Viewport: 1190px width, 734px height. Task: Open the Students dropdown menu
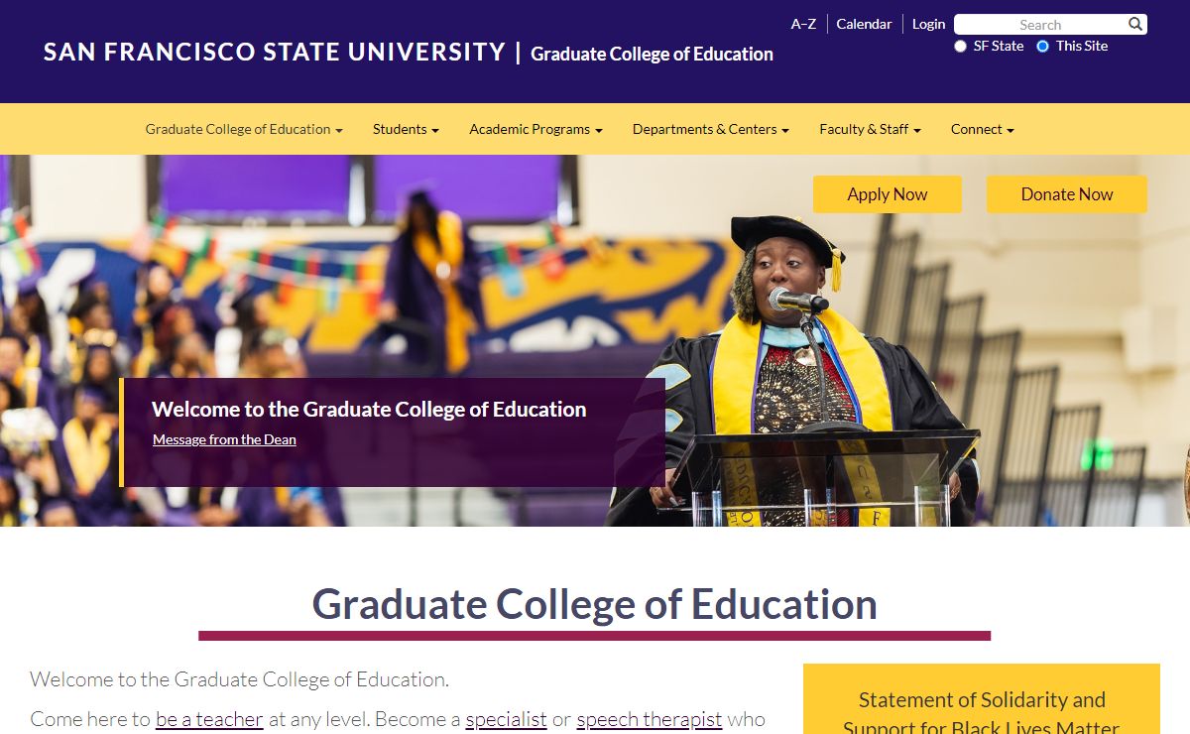click(x=406, y=129)
